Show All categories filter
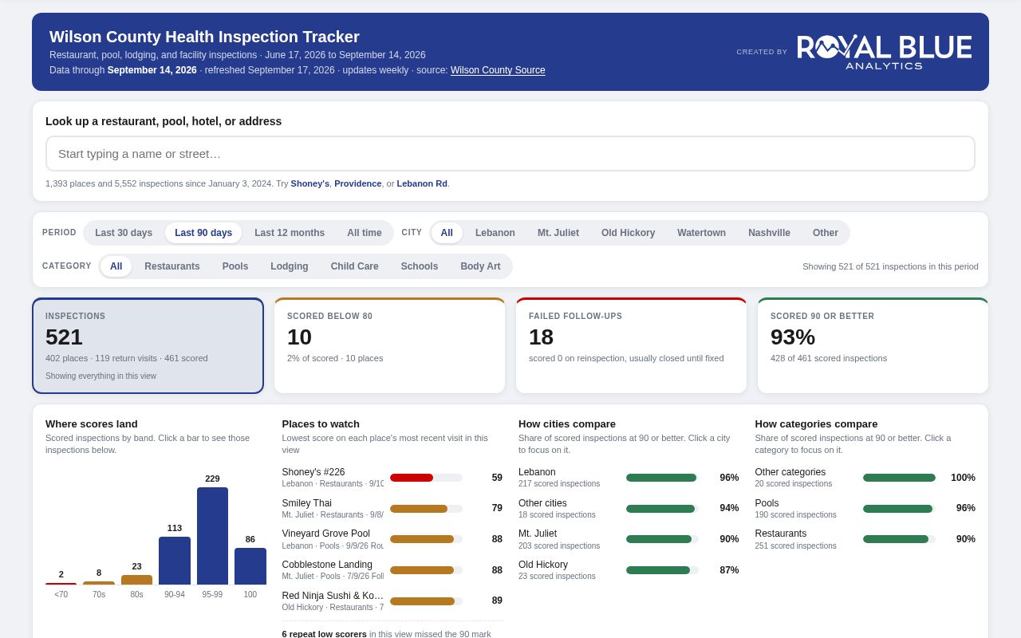 pos(116,266)
